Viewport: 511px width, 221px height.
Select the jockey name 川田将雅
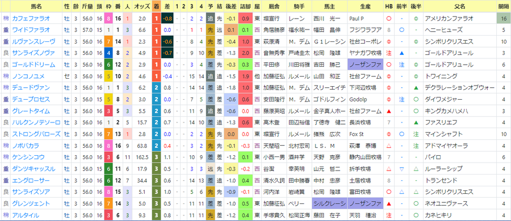pos(299,65)
